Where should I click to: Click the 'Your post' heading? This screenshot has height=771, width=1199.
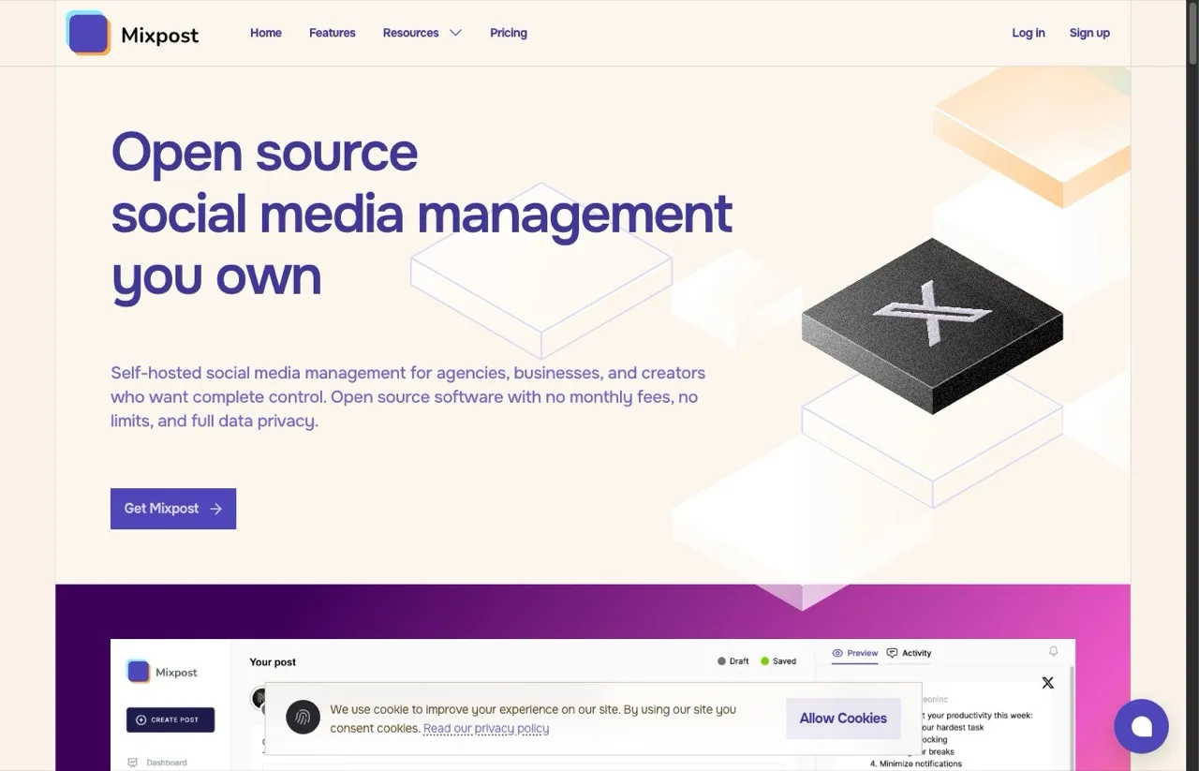[273, 661]
